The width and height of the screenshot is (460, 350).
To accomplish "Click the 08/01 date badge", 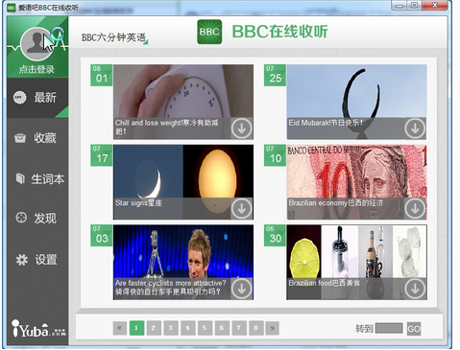I will click(x=102, y=75).
